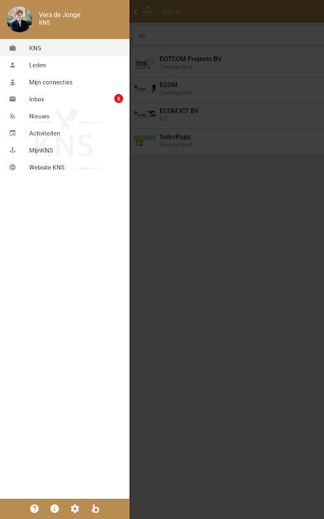
Task: Open Leden members menu entry
Action: point(65,66)
